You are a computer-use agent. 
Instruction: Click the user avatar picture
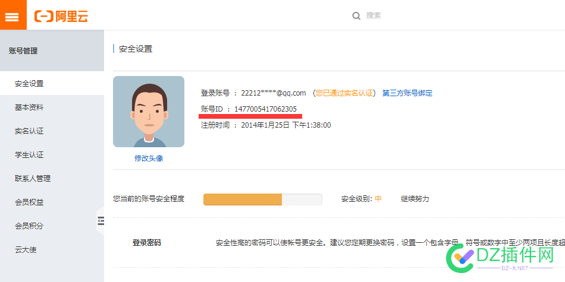click(x=149, y=112)
